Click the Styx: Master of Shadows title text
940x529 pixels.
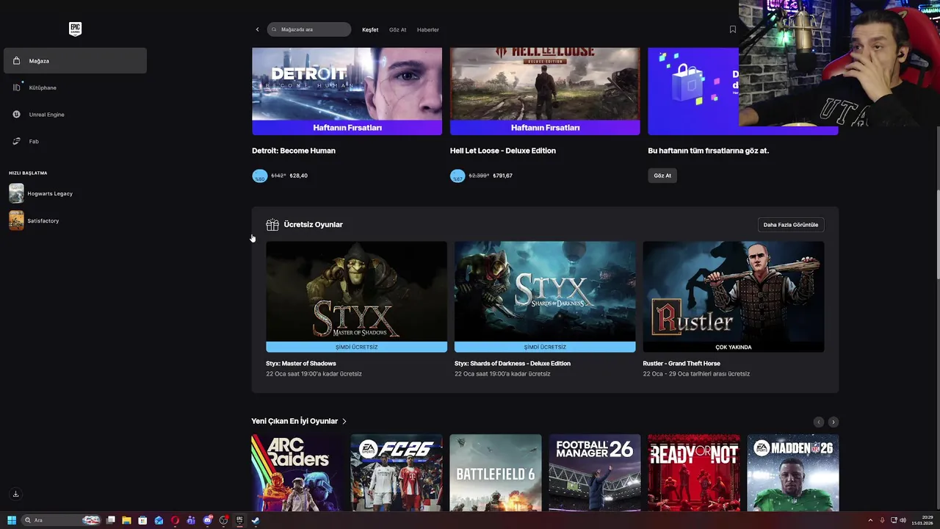pos(301,364)
